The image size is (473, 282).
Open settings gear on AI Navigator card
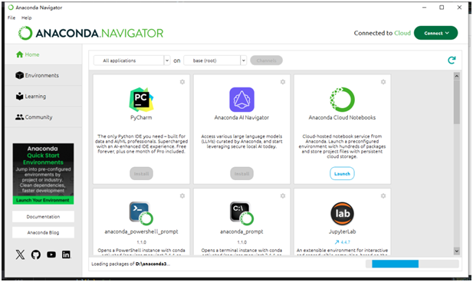[283, 82]
